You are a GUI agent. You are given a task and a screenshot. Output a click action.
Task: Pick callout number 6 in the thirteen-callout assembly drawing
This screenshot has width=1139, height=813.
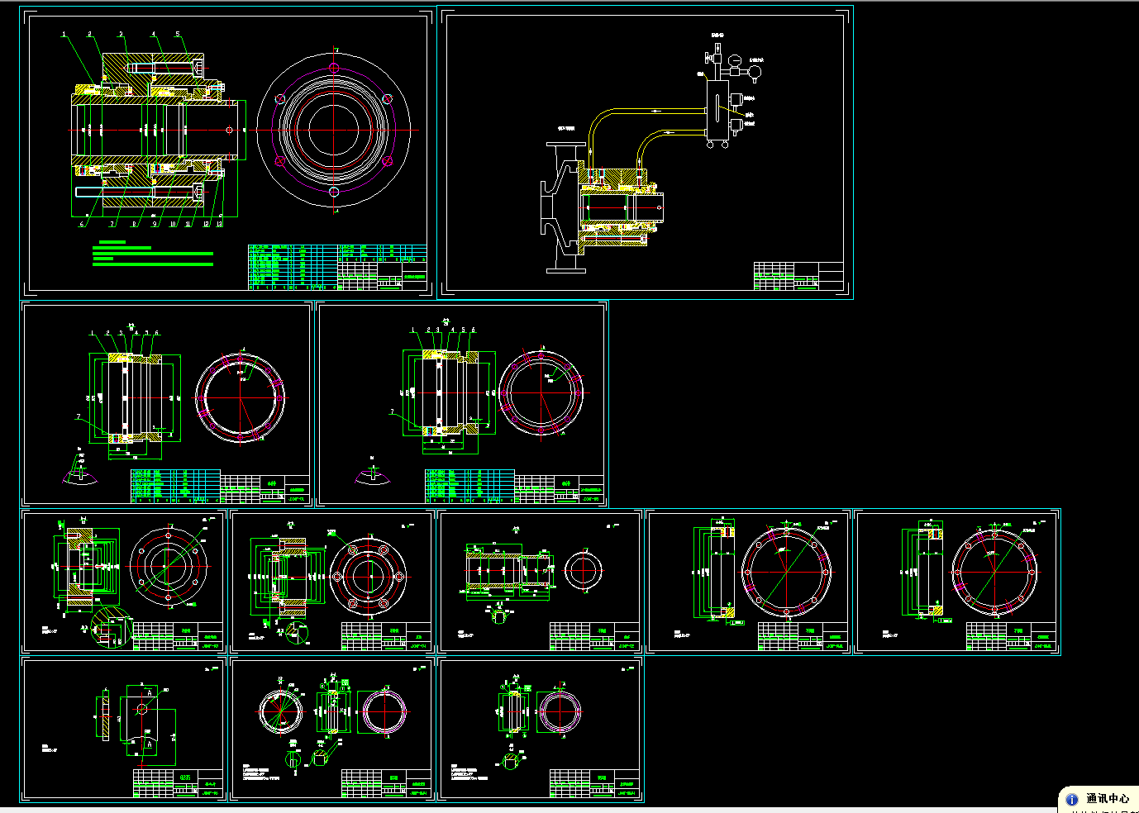(82, 224)
